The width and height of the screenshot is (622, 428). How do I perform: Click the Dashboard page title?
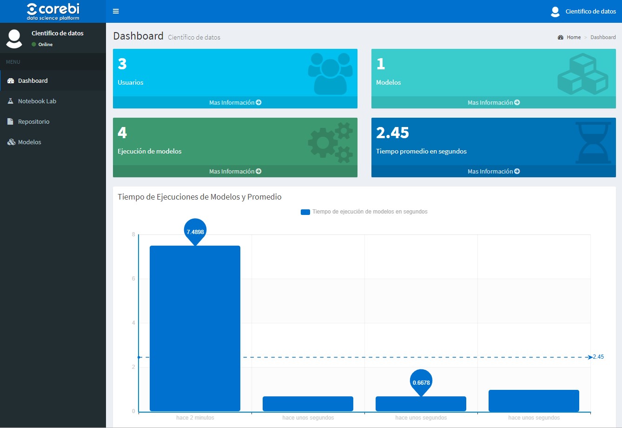point(139,36)
